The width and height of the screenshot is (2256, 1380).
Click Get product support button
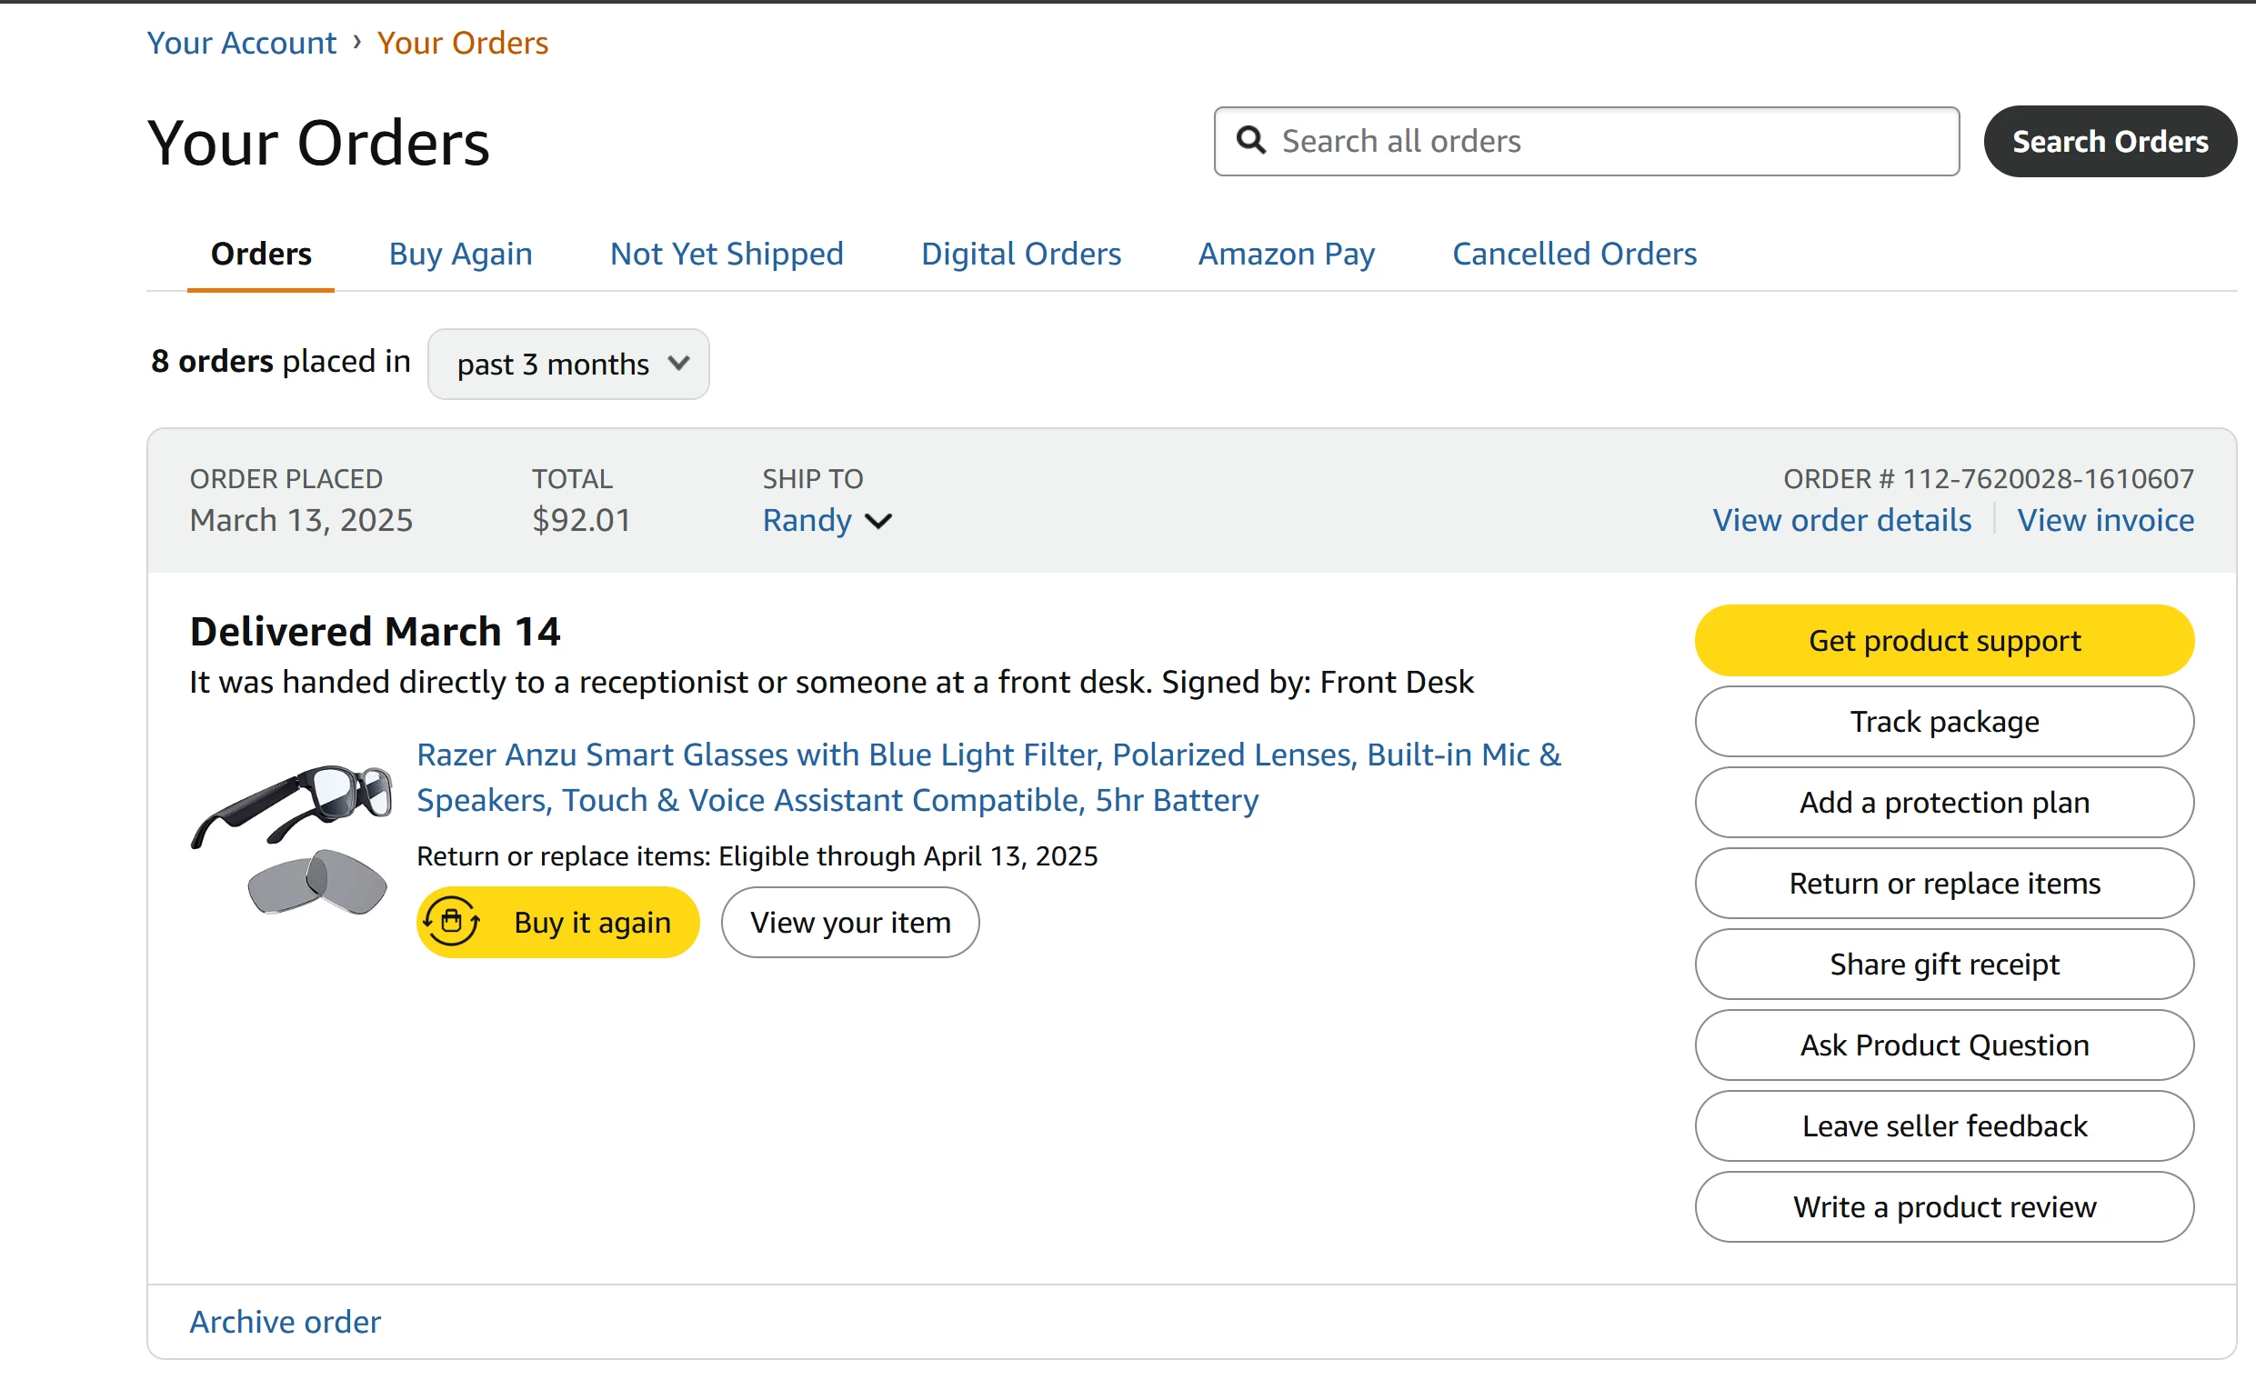coord(1943,641)
